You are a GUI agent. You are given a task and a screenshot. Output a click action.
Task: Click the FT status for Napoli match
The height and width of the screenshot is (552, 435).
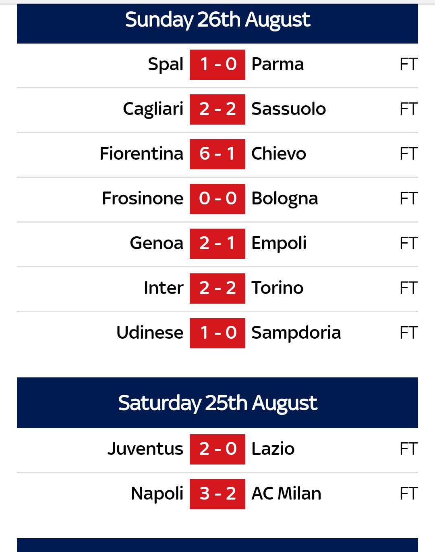tap(408, 494)
